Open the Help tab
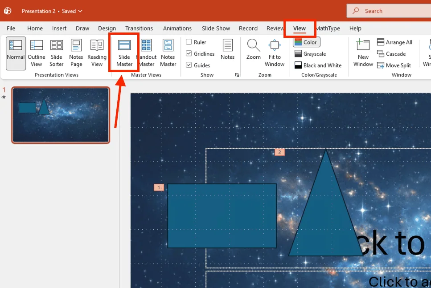The height and width of the screenshot is (288, 431). pos(355,28)
